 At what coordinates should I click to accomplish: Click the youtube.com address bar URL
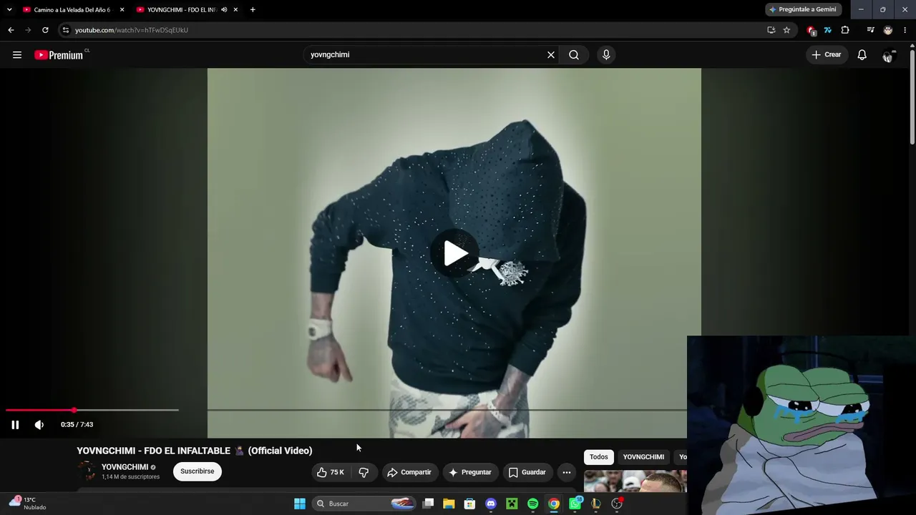pyautogui.click(x=132, y=30)
